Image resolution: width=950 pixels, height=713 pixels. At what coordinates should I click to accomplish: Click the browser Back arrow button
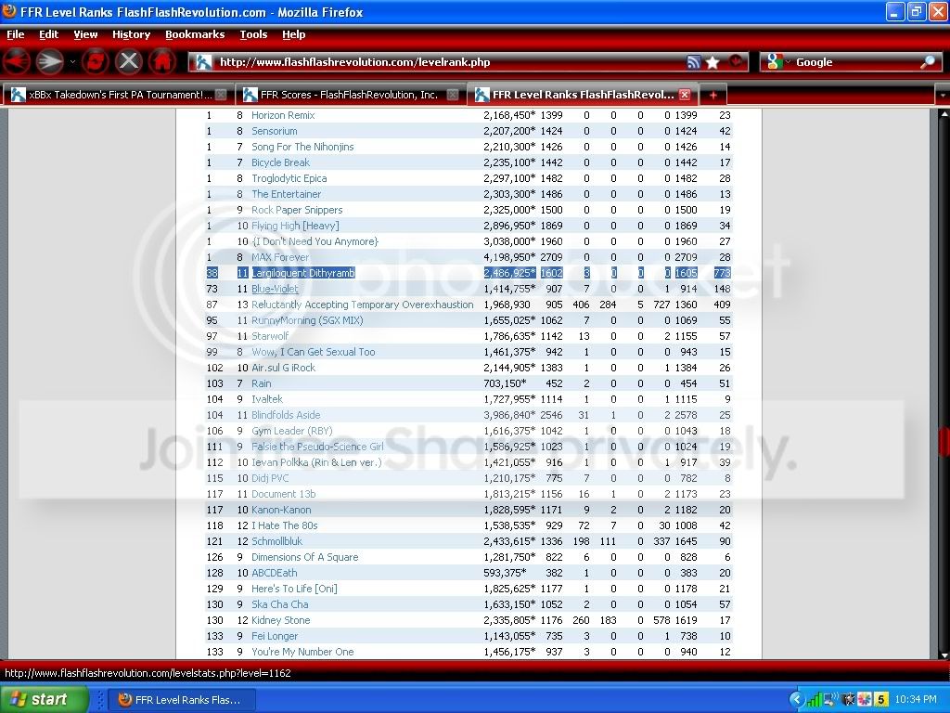[17, 62]
